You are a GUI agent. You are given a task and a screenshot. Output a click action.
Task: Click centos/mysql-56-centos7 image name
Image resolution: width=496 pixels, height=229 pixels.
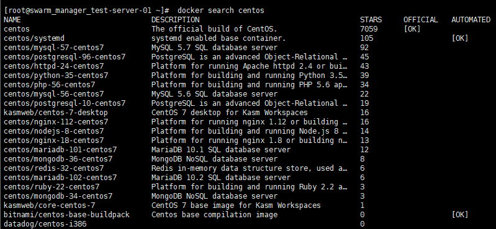[x=54, y=94]
